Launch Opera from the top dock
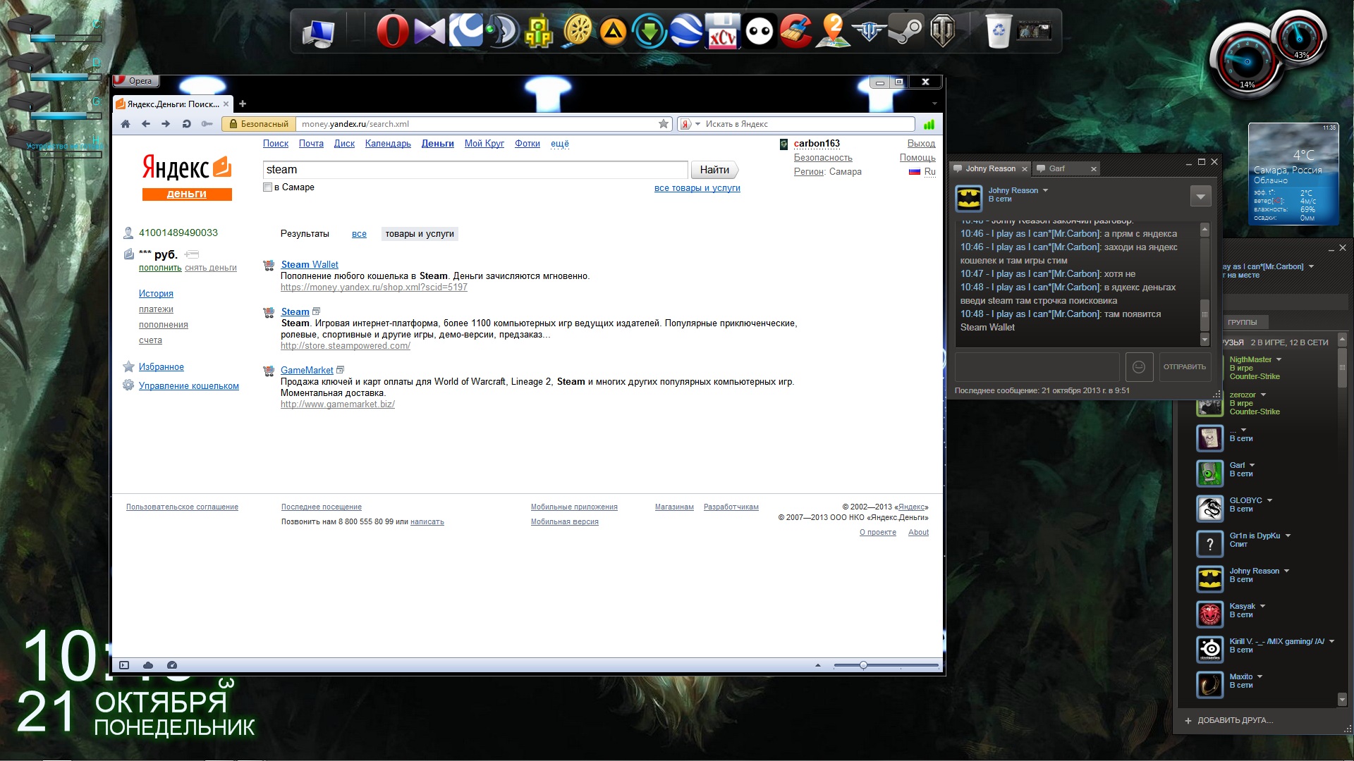The image size is (1354, 761). 392,32
